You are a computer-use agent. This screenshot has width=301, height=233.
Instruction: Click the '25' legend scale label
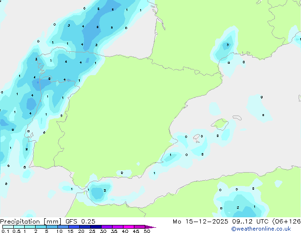(x=92, y=231)
